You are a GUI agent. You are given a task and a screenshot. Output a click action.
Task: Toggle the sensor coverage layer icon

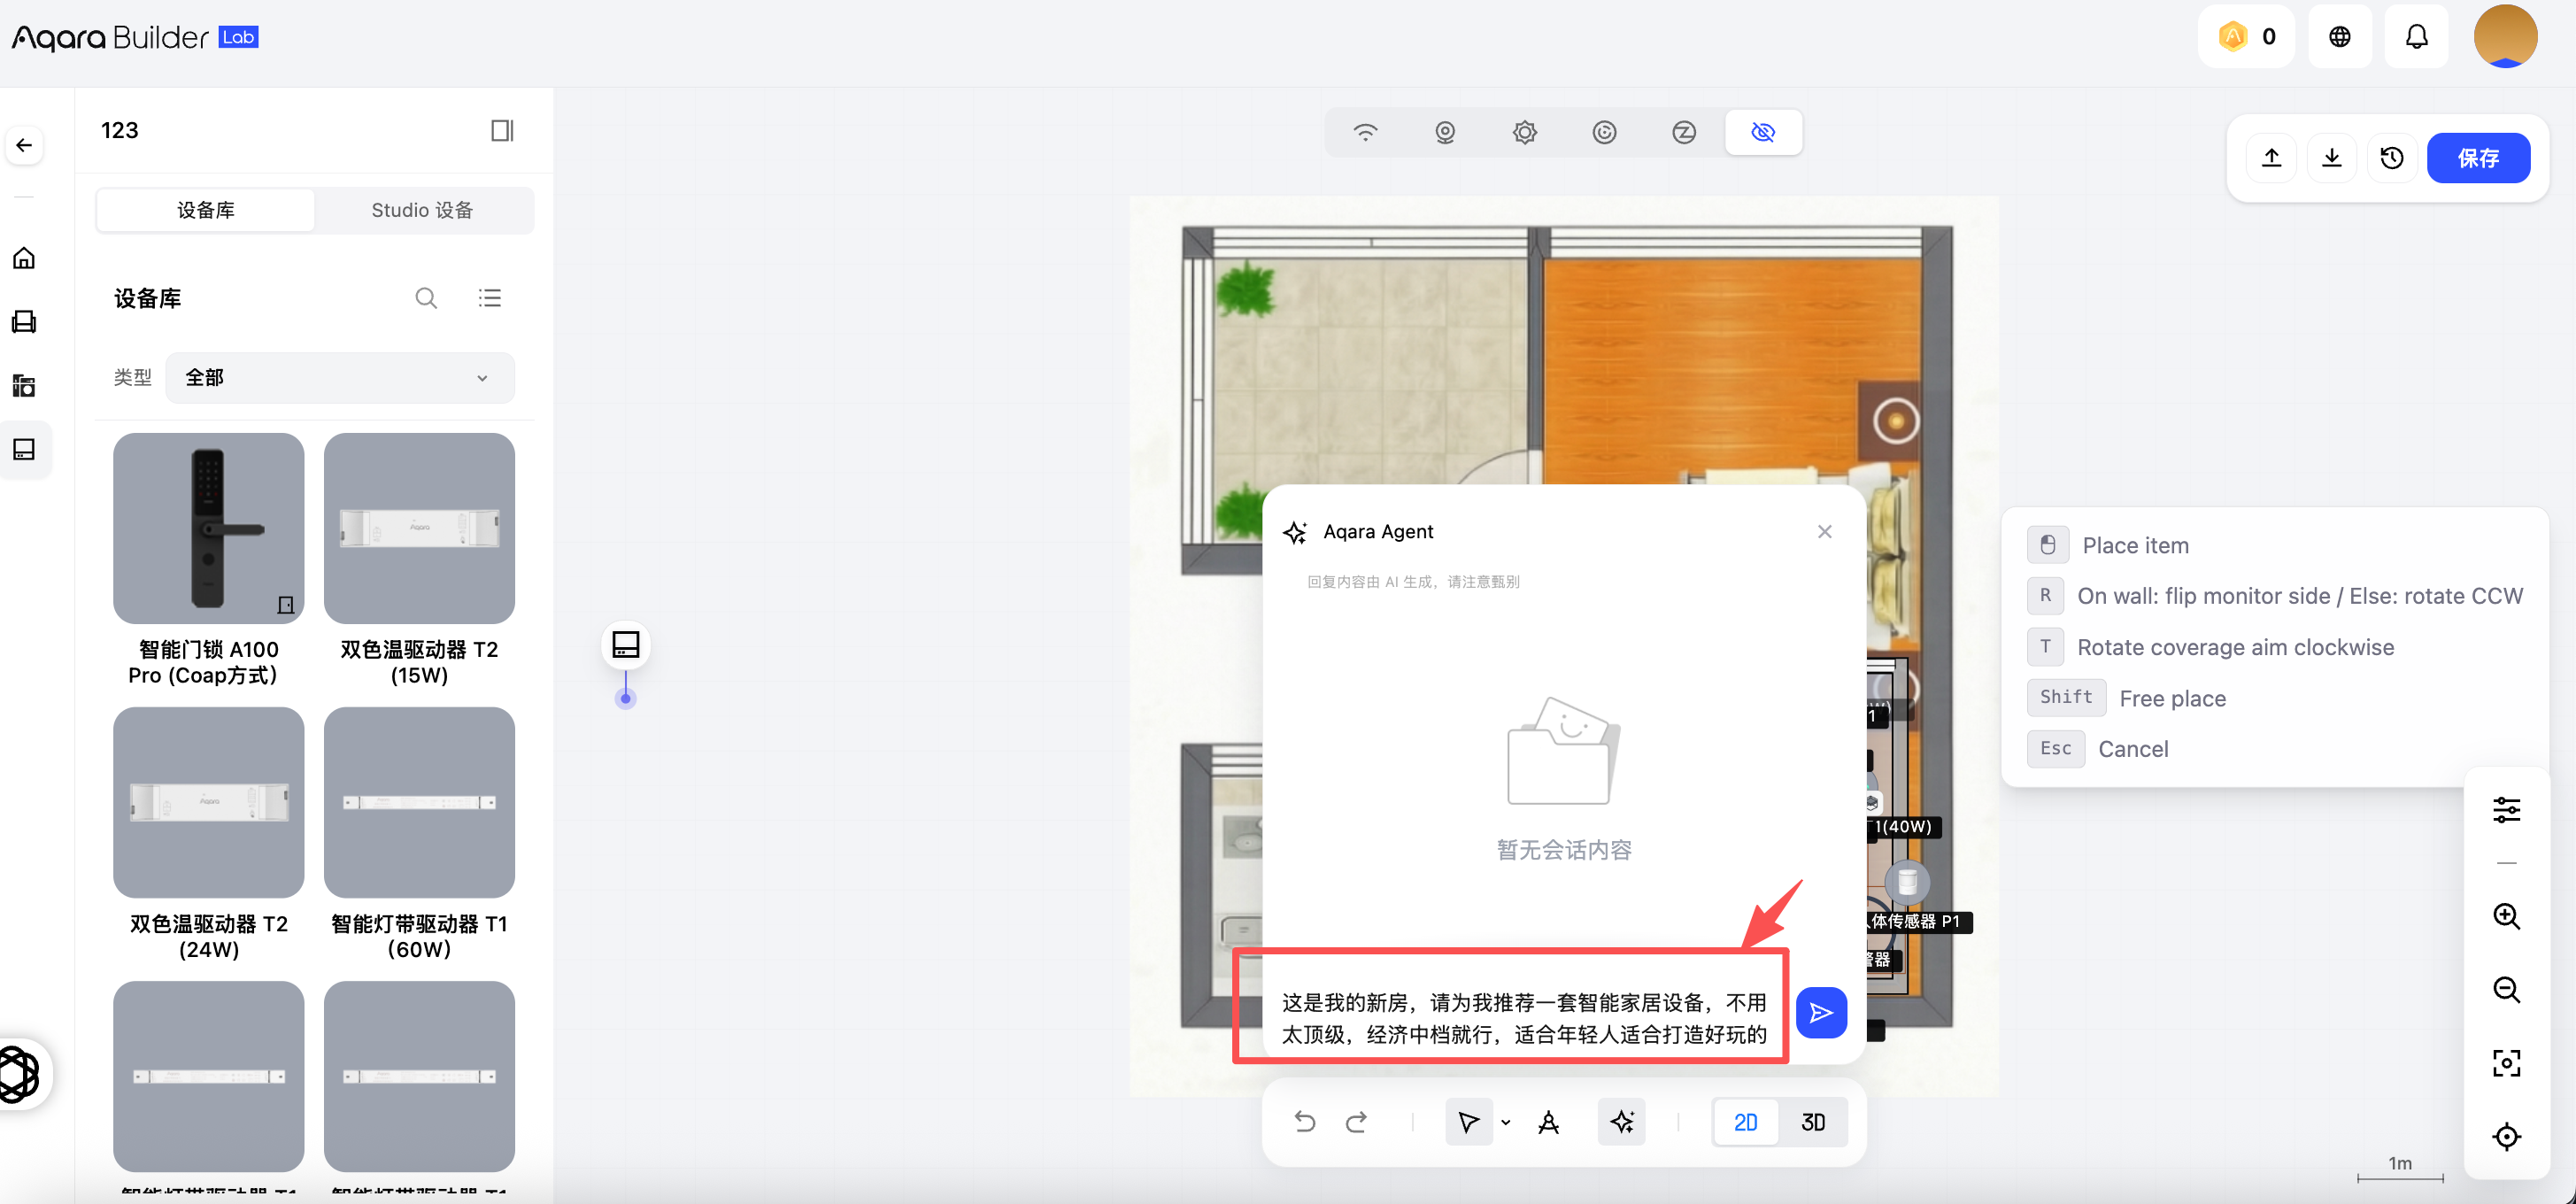(1524, 132)
